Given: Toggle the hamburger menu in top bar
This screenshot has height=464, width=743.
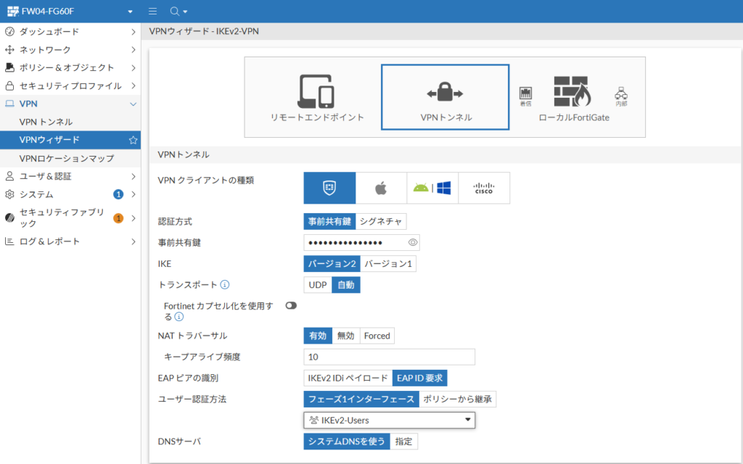Looking at the screenshot, I should tap(152, 12).
